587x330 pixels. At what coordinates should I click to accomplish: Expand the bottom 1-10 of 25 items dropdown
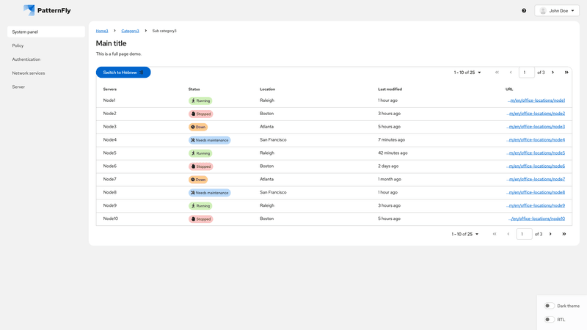pos(465,234)
